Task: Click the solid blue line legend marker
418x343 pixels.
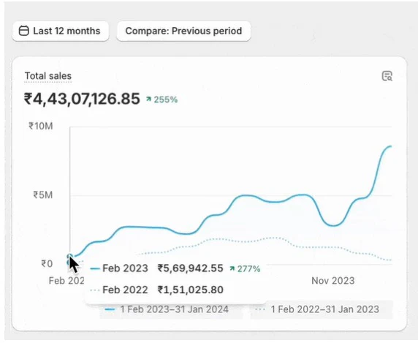Action: click(x=110, y=309)
